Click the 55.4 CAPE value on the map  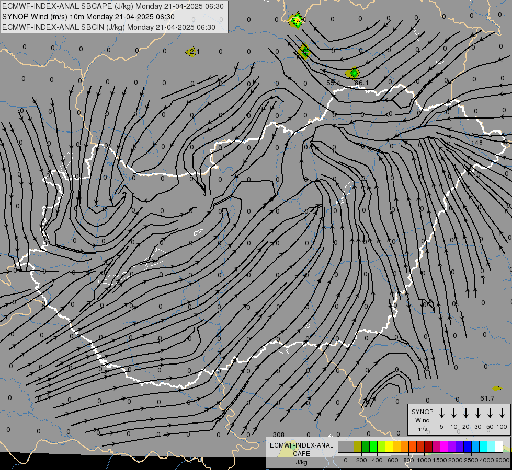(x=333, y=83)
